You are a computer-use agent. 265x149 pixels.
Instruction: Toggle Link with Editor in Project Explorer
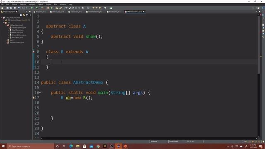click(x=24, y=15)
